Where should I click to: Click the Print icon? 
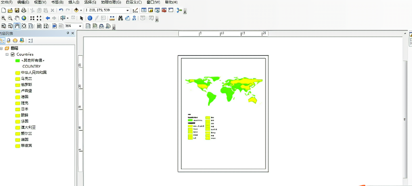click(x=24, y=10)
